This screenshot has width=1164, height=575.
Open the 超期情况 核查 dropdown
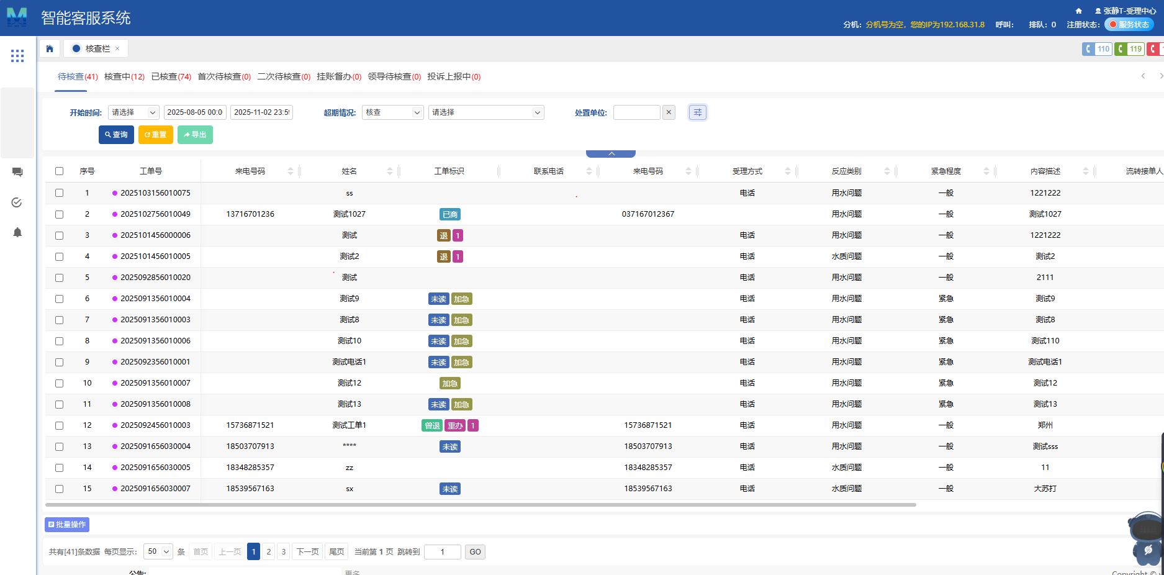coord(392,112)
